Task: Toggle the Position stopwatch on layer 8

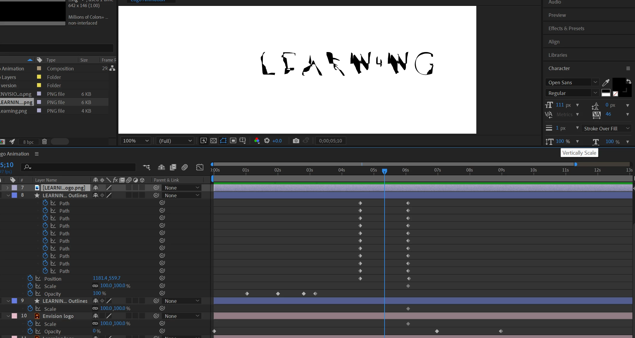Action: pos(30,278)
